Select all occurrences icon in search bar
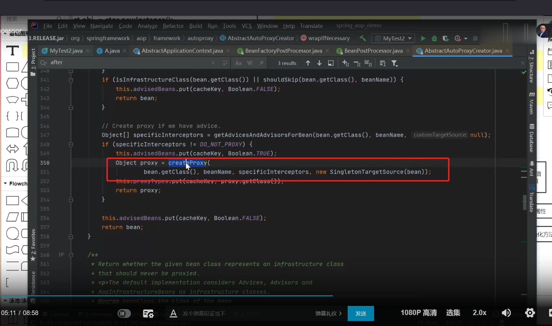The width and height of the screenshot is (552, 326). [x=368, y=63]
